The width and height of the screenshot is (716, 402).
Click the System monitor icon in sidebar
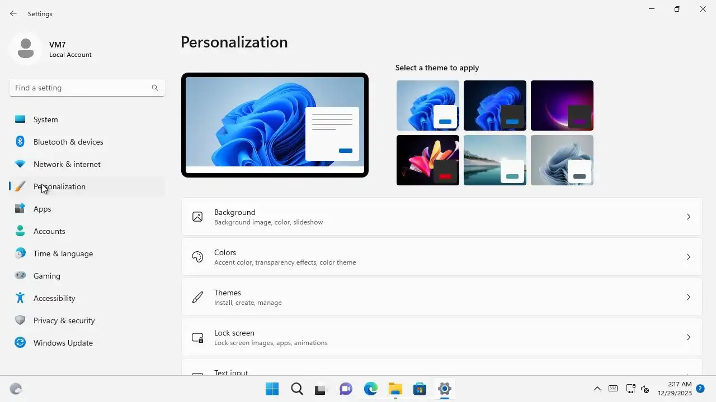tap(20, 119)
